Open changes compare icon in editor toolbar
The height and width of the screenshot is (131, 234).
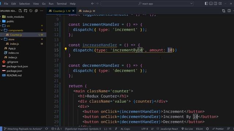pyautogui.click(x=223, y=11)
